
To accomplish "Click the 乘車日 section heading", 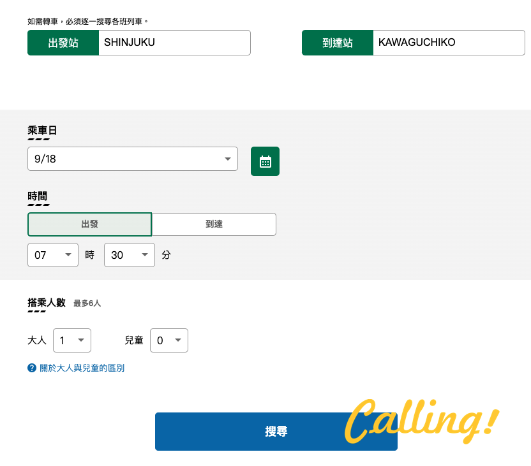I will (x=42, y=130).
